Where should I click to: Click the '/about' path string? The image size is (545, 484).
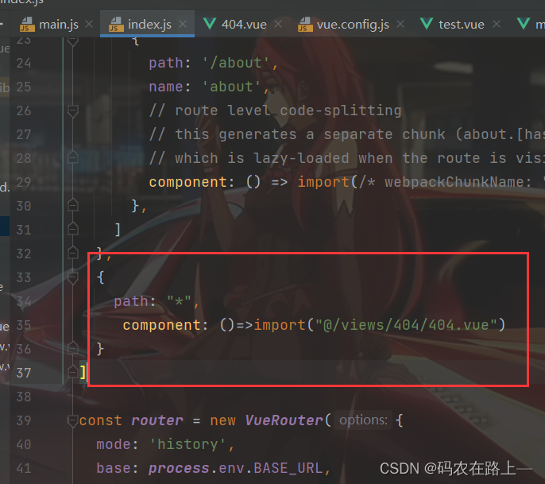[236, 64]
